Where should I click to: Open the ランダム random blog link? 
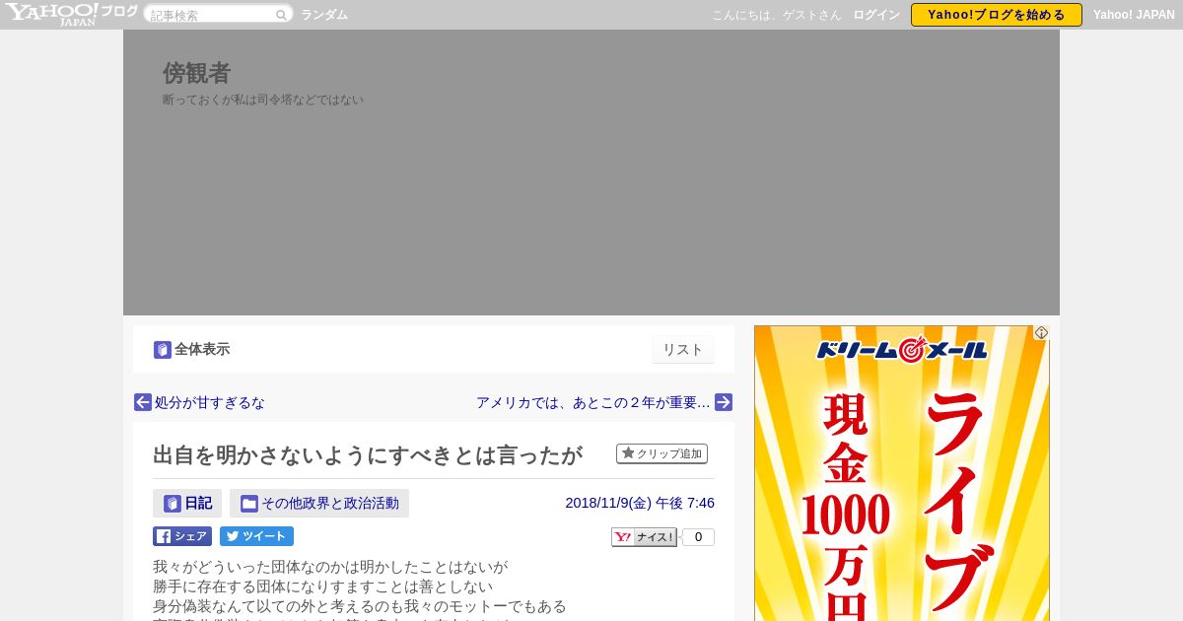click(324, 15)
